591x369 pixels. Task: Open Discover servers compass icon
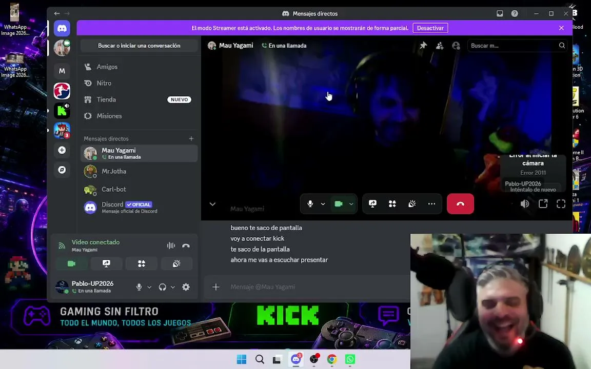pos(62,170)
